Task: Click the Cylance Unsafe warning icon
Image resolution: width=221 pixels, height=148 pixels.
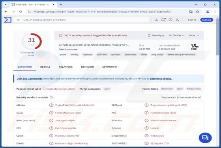Action: tap(146, 128)
